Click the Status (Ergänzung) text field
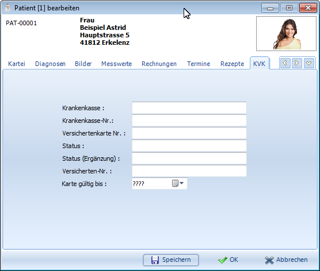 pos(189,158)
